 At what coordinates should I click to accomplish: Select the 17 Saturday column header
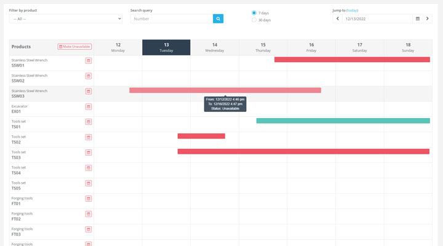(360, 47)
